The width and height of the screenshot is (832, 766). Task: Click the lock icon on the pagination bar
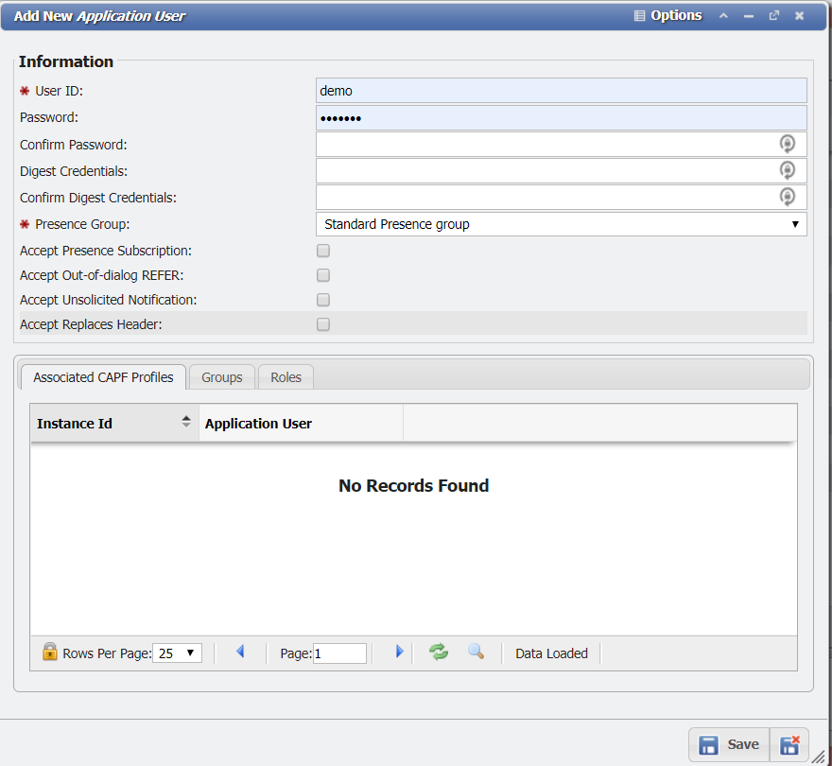(49, 652)
